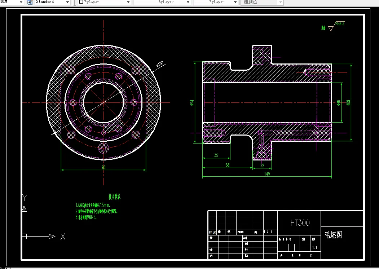Select the 98 width dimension text
The height and width of the screenshot is (269, 379).
coord(103,167)
